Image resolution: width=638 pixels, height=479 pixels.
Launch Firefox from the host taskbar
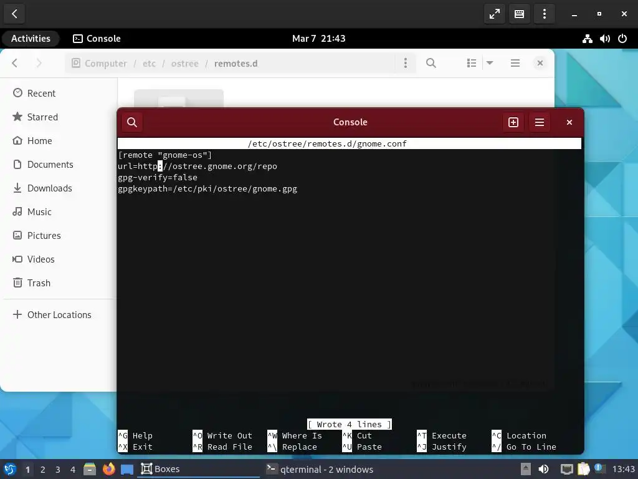coord(108,469)
